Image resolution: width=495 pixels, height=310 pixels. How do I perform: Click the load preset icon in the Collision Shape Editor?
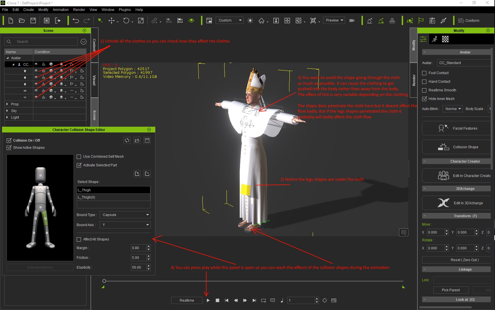point(137,140)
